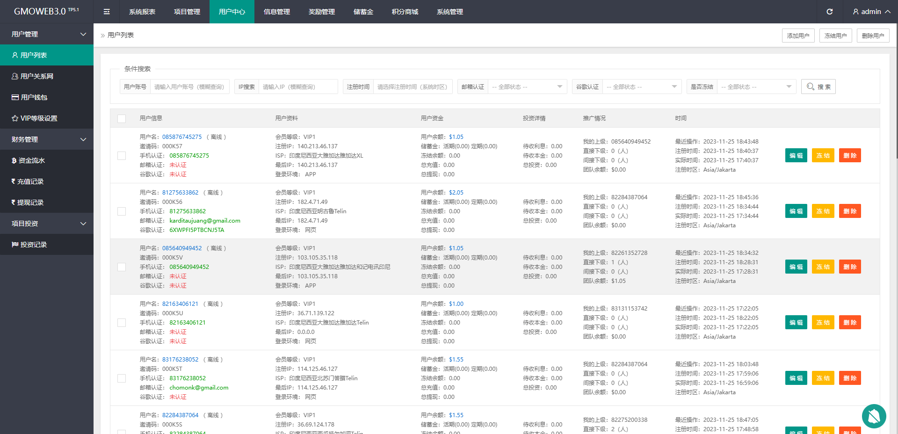The width and height of the screenshot is (898, 434).
Task: Click the floating bell icon at bottom right
Action: [874, 416]
